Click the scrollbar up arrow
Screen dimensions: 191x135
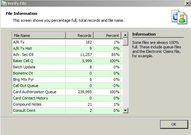pyautogui.click(x=125, y=35)
